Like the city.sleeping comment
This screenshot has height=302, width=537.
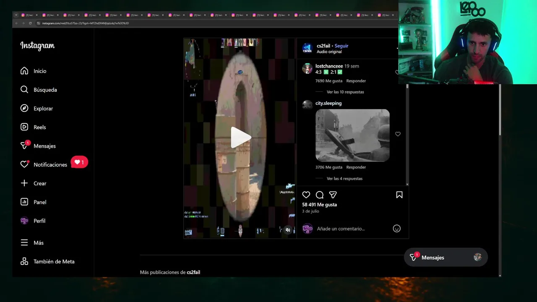point(398,134)
